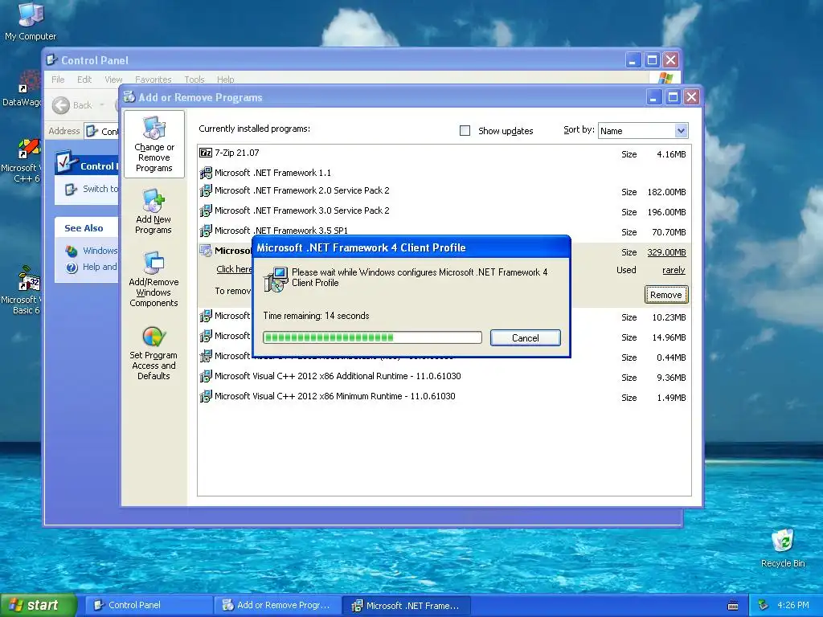Open the Sort by Name dropdown
This screenshot has width=823, height=617.
(680, 131)
